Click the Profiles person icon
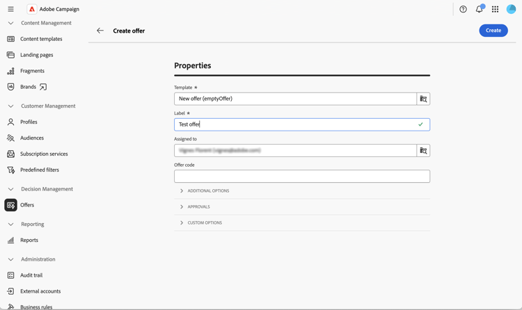 (10, 122)
